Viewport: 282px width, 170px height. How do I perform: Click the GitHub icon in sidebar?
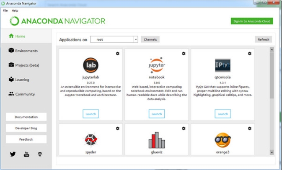(x=40, y=154)
